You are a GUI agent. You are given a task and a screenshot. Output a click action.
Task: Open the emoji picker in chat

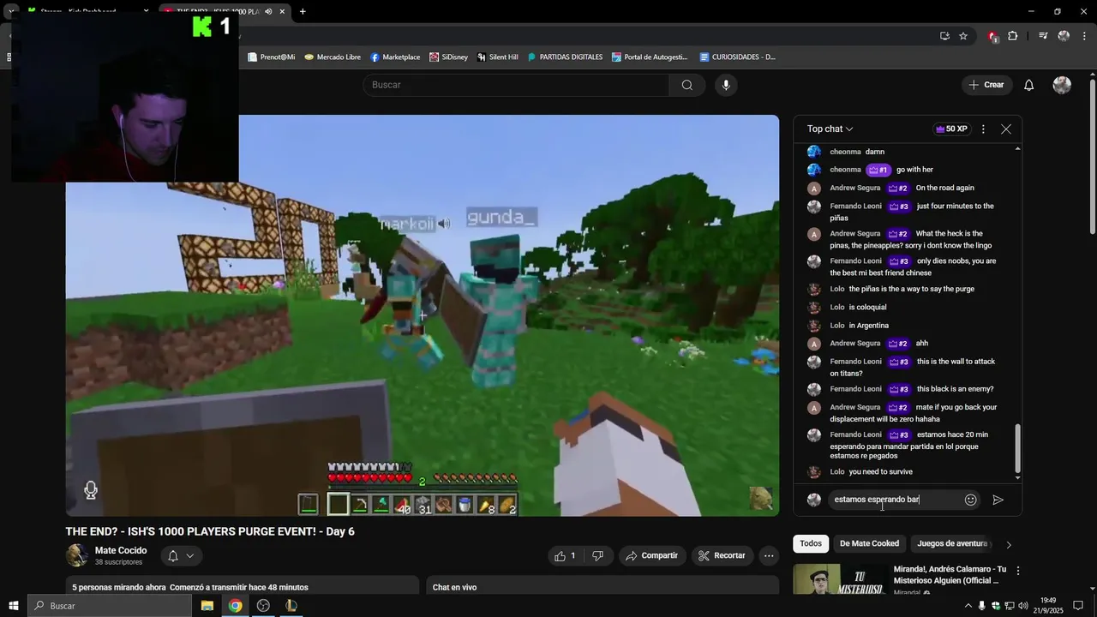pos(971,500)
